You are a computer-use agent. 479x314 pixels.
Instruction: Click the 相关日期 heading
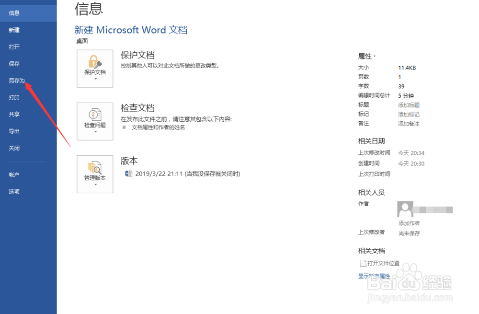(372, 141)
